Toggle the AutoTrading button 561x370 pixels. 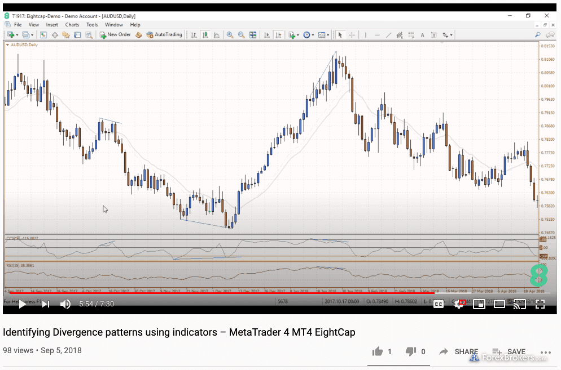[164, 35]
